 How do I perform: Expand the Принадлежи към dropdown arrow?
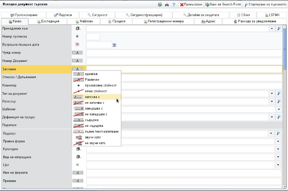tap(272, 28)
